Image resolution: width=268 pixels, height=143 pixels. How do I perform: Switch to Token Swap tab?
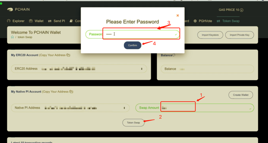[228, 21]
